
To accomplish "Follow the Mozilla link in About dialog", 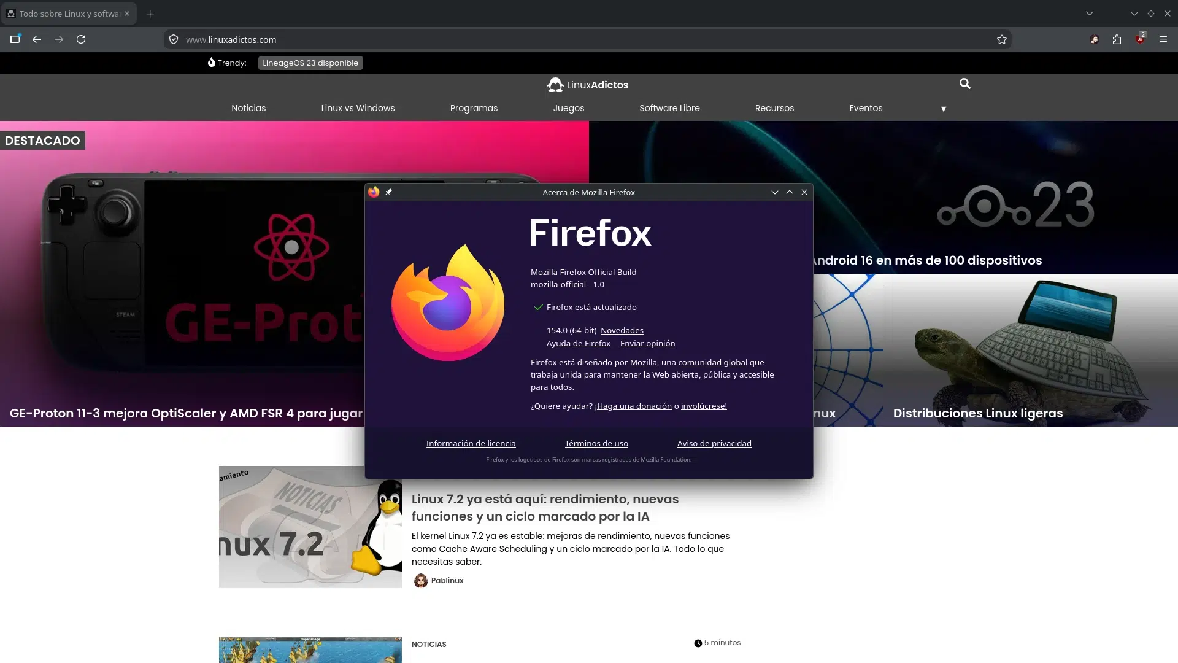I will (643, 362).
